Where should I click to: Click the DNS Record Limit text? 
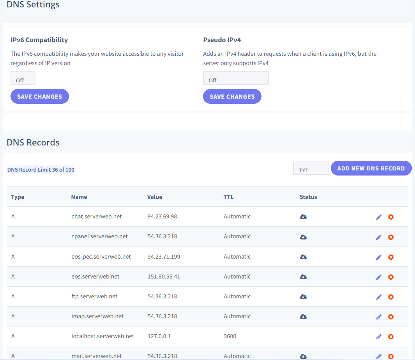coord(41,170)
